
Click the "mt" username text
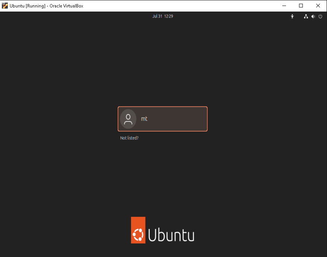coord(144,119)
